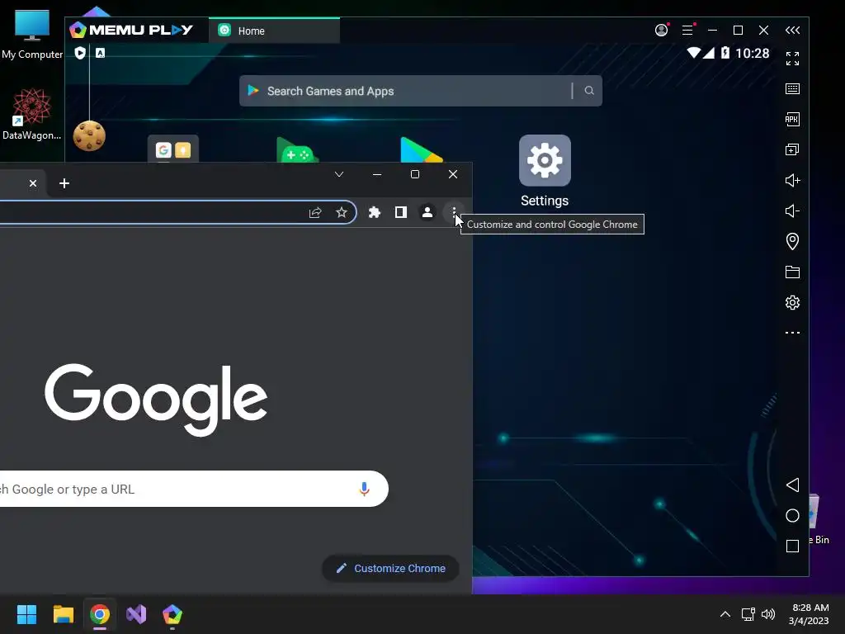Open Google Play Store app icon

point(422,150)
